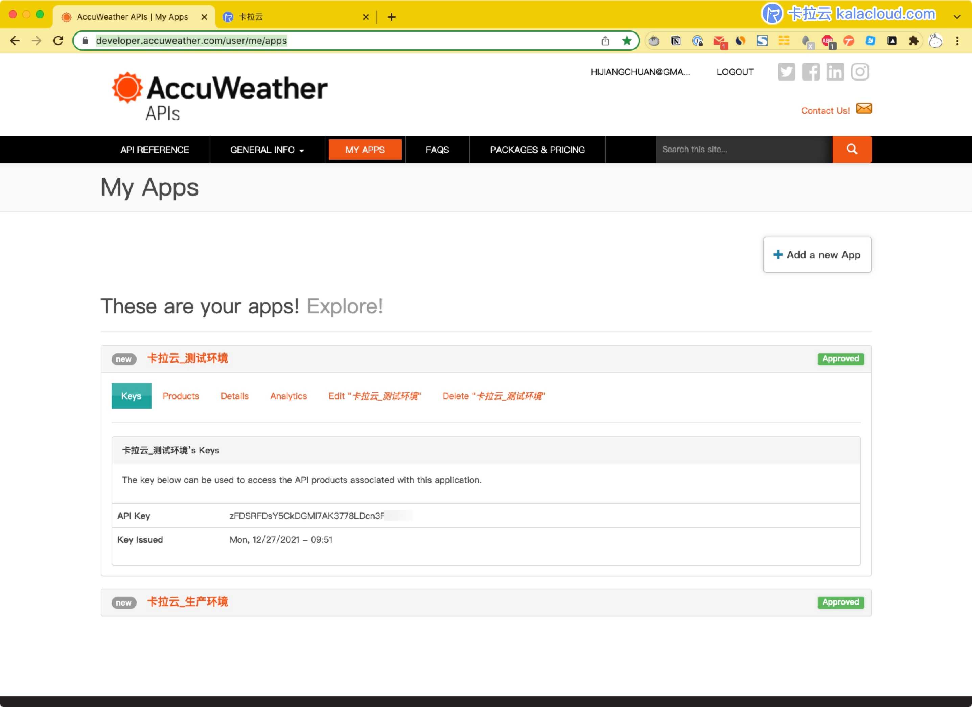Switch to the Products tab
The height and width of the screenshot is (707, 972).
[180, 396]
